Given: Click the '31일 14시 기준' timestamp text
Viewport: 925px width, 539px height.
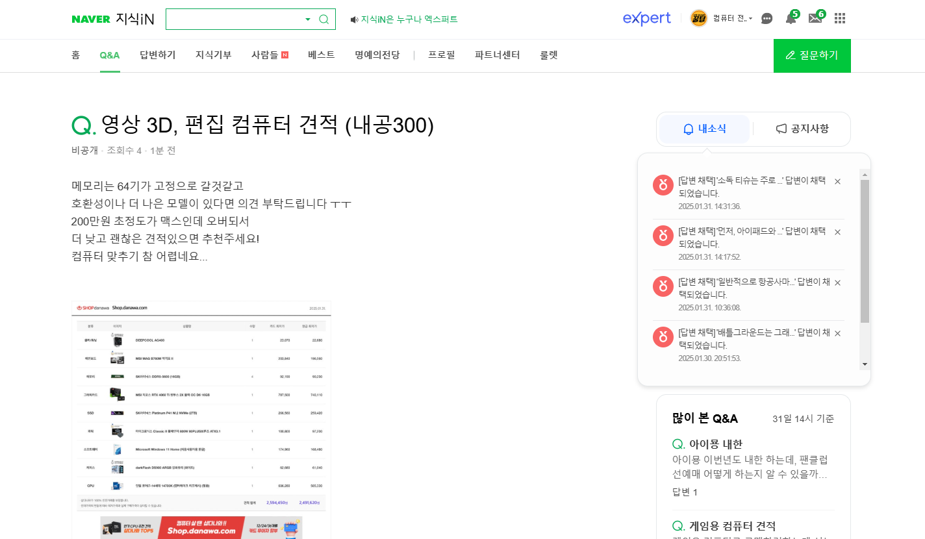Looking at the screenshot, I should [x=804, y=419].
